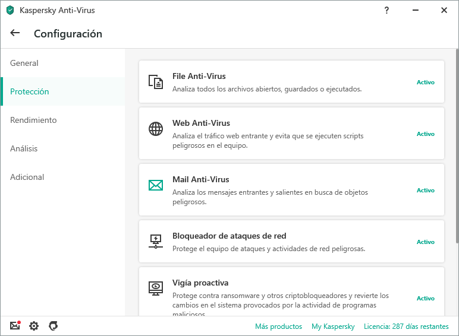Click the vertical scrollbar in protection list
The height and width of the screenshot is (336, 459).
tap(456, 148)
